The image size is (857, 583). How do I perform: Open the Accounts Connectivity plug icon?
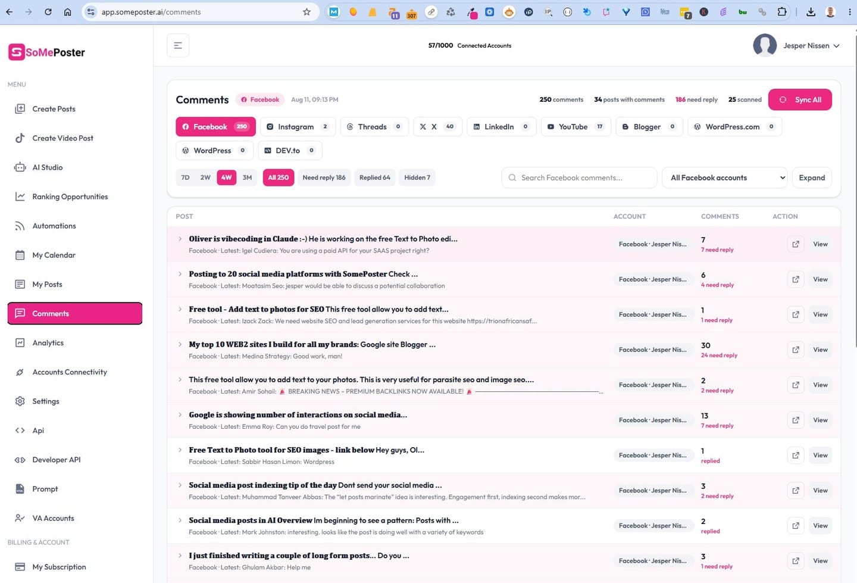[x=20, y=372]
